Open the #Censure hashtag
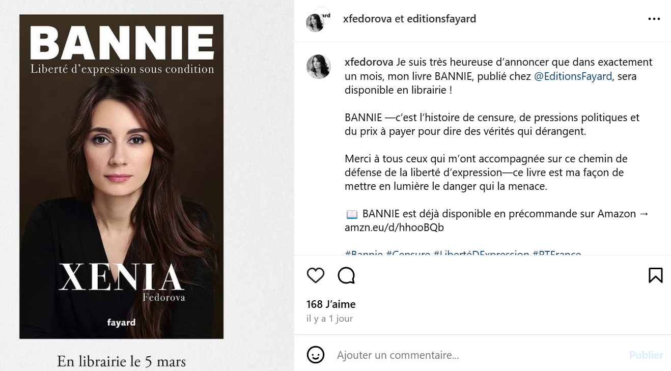The height and width of the screenshot is (371, 671). pos(408,253)
